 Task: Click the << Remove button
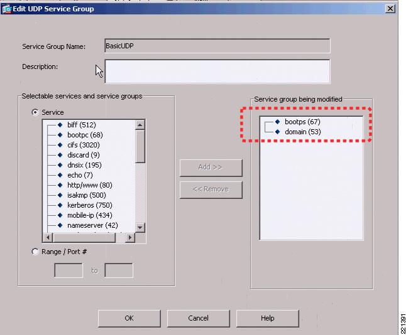click(x=211, y=189)
